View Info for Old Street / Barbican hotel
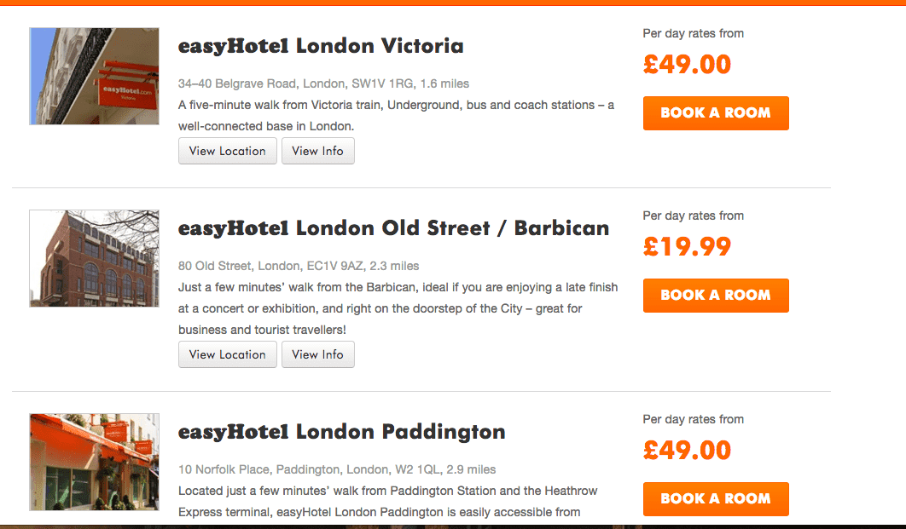 318,354
